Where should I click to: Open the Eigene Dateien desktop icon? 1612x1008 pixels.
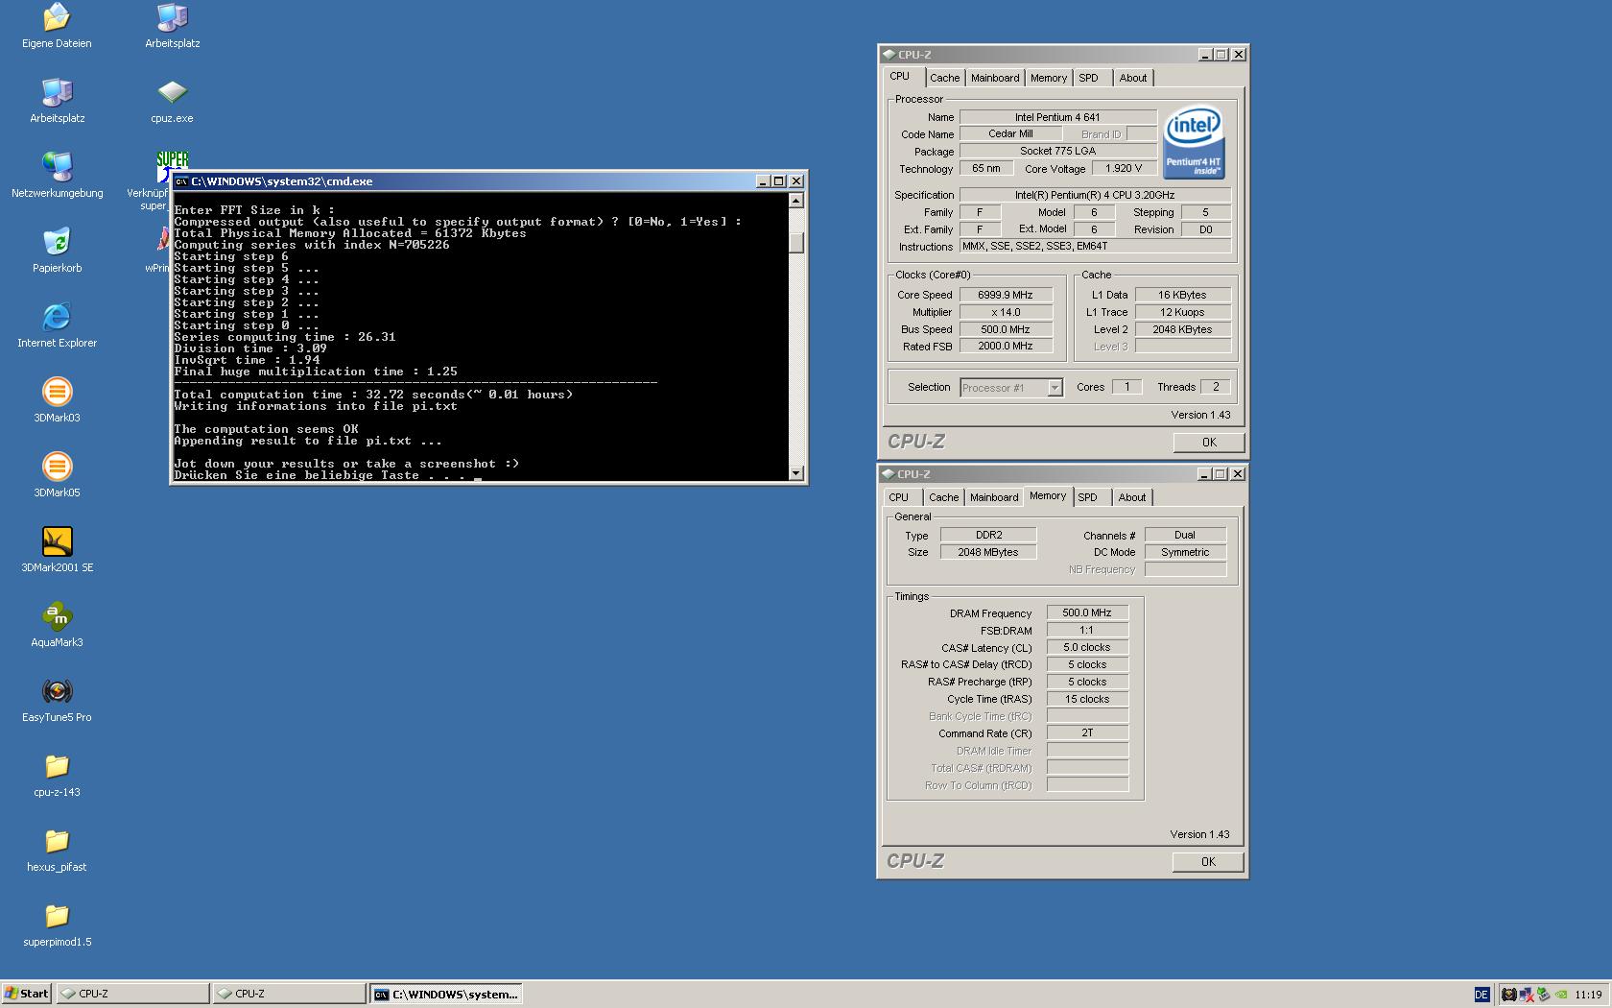tap(57, 26)
